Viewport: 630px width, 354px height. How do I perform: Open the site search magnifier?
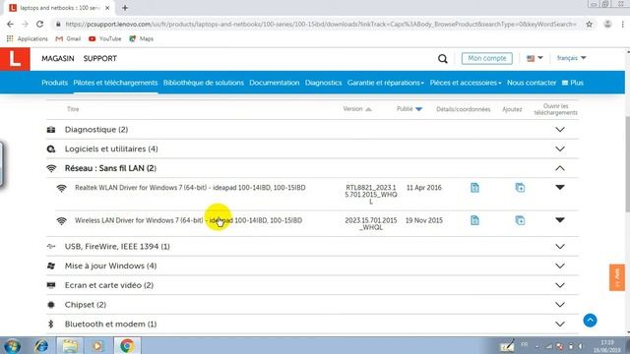click(x=442, y=59)
